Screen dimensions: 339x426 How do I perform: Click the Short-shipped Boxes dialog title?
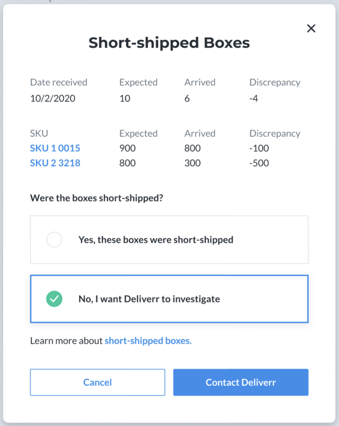169,43
